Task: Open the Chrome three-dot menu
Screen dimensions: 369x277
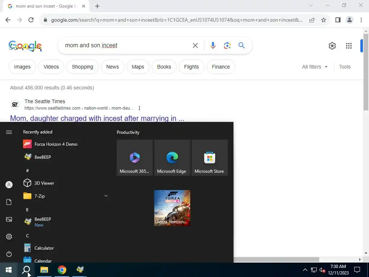Action: click(361, 20)
